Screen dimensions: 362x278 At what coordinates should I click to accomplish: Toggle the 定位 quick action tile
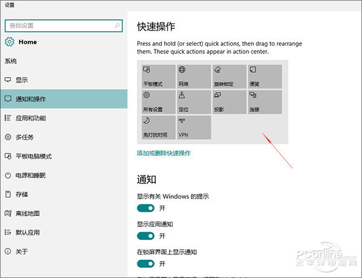(194, 102)
